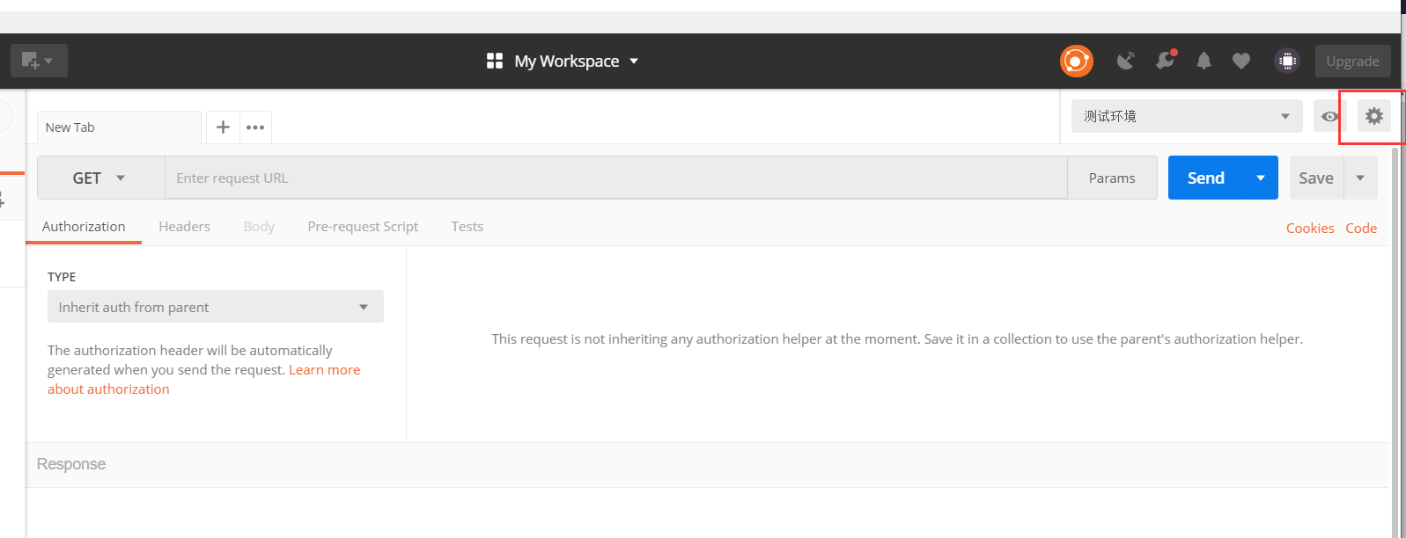Click the blue Send button
The height and width of the screenshot is (538, 1406).
(1205, 178)
